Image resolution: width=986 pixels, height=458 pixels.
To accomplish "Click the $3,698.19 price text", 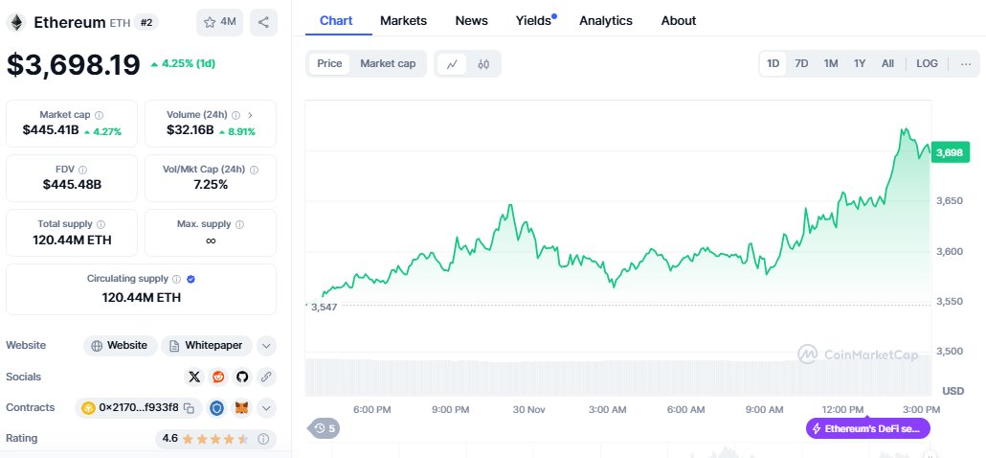I will 74,65.
